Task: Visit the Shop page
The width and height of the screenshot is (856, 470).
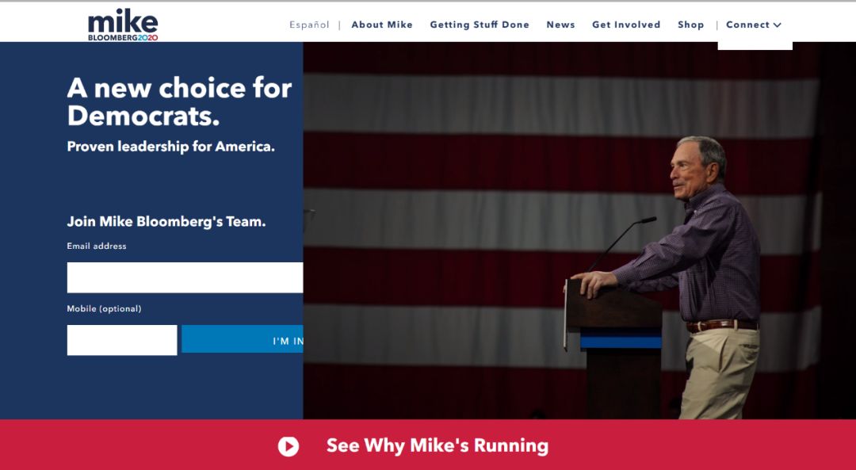Action: 690,25
